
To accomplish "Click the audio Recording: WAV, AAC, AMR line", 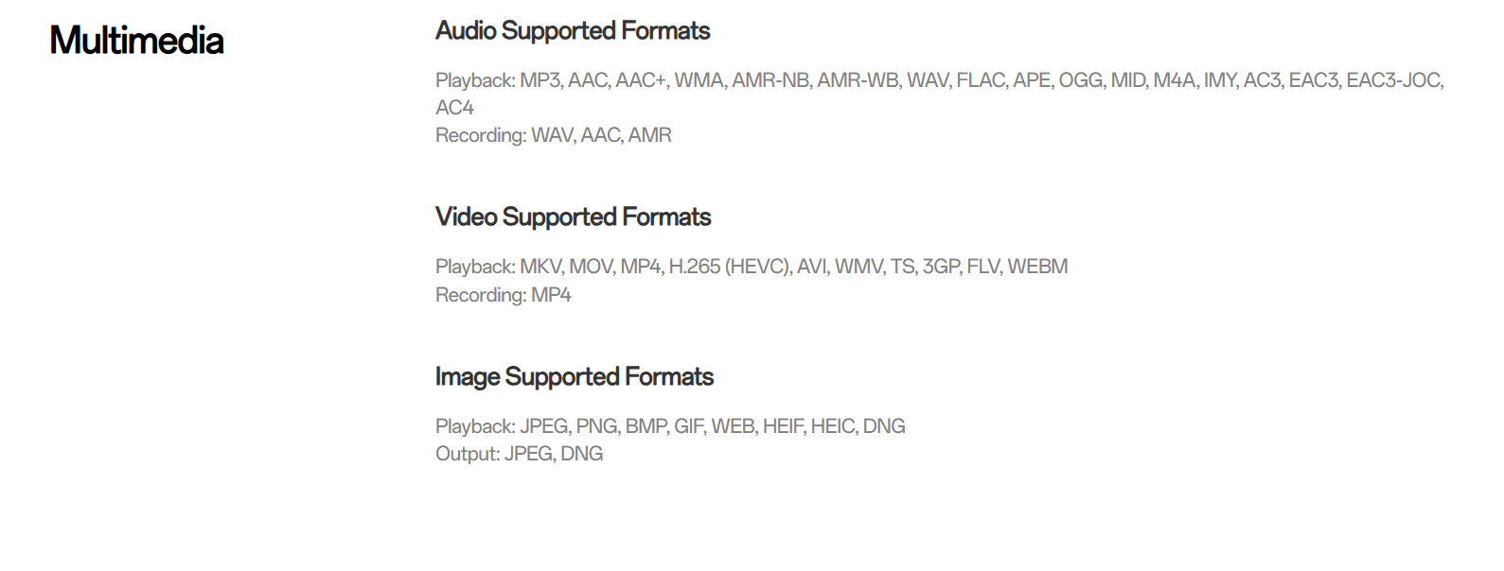I will [x=553, y=135].
